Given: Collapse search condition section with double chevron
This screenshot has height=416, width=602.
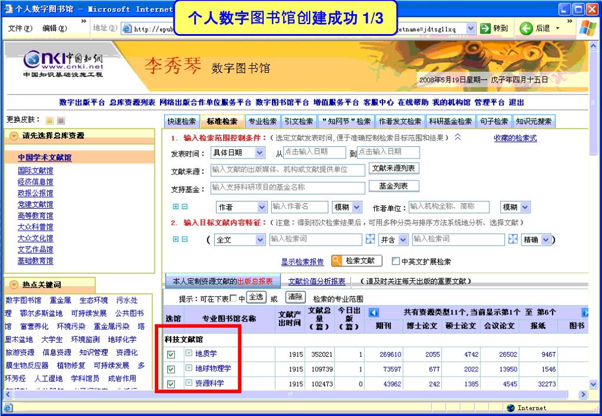Looking at the screenshot, I should tap(458, 137).
